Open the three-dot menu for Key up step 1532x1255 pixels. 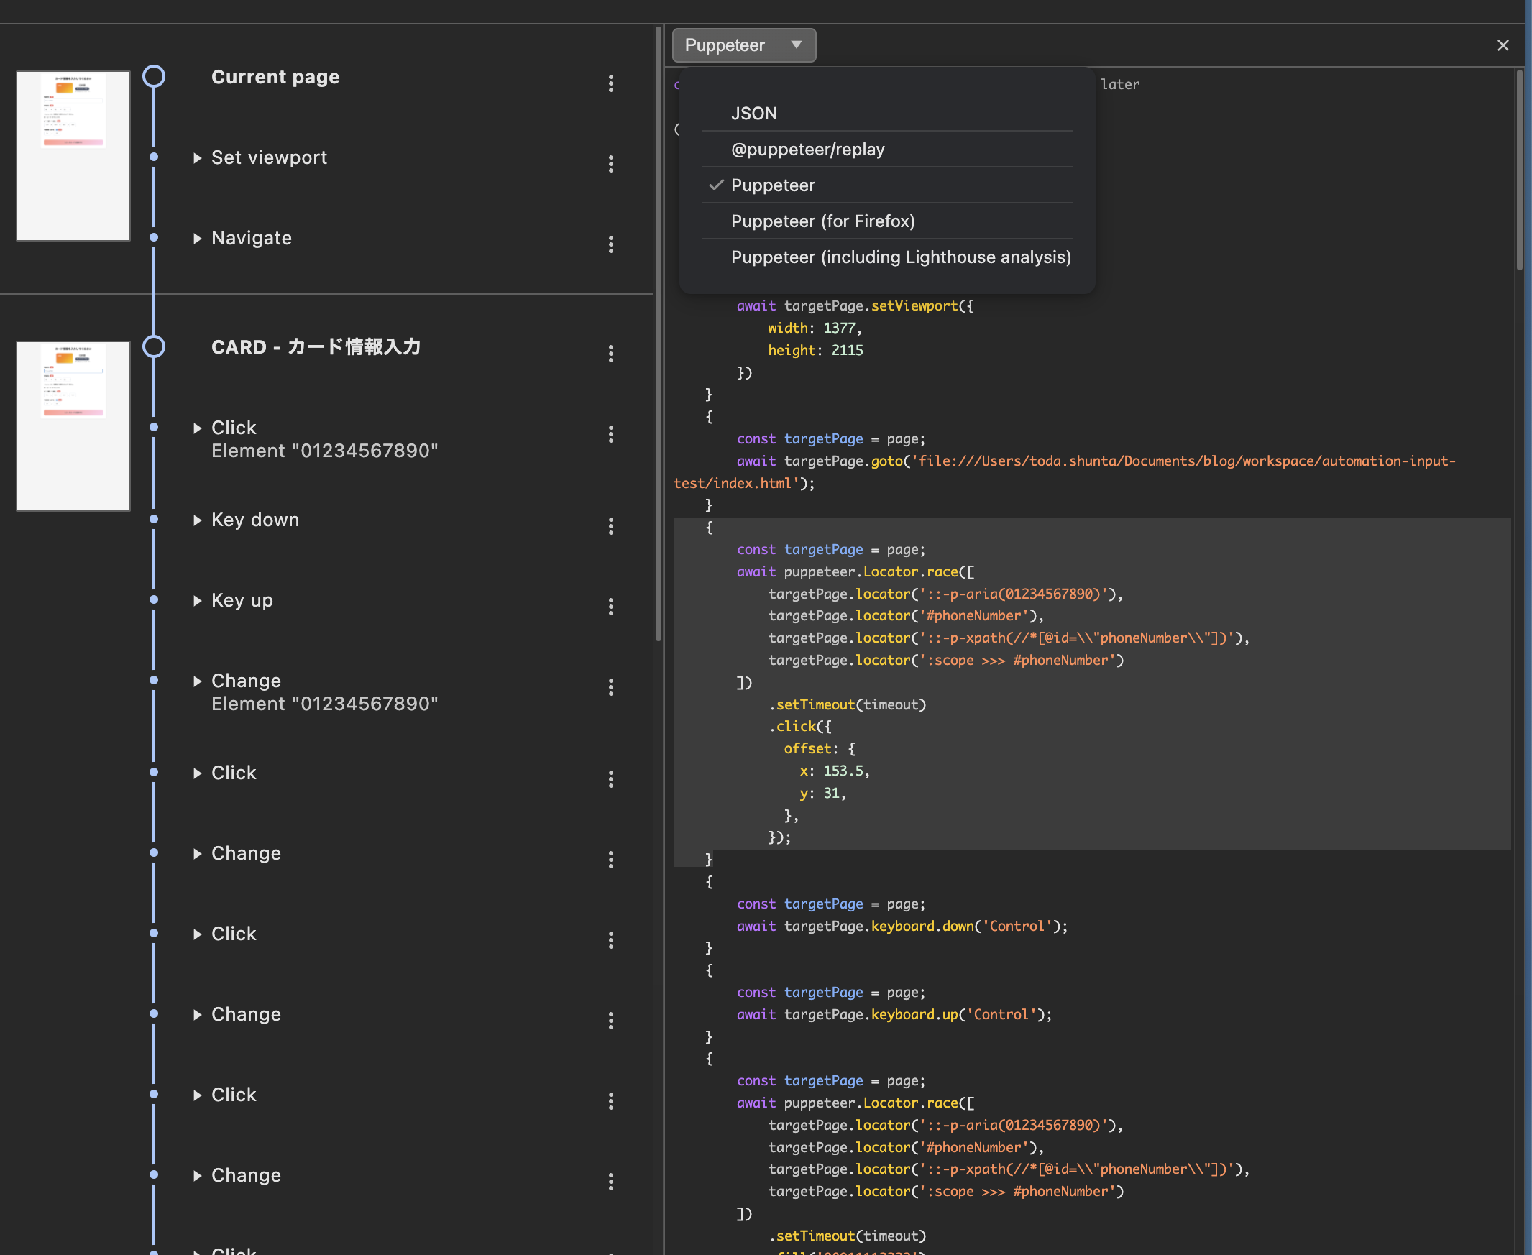pyautogui.click(x=611, y=607)
